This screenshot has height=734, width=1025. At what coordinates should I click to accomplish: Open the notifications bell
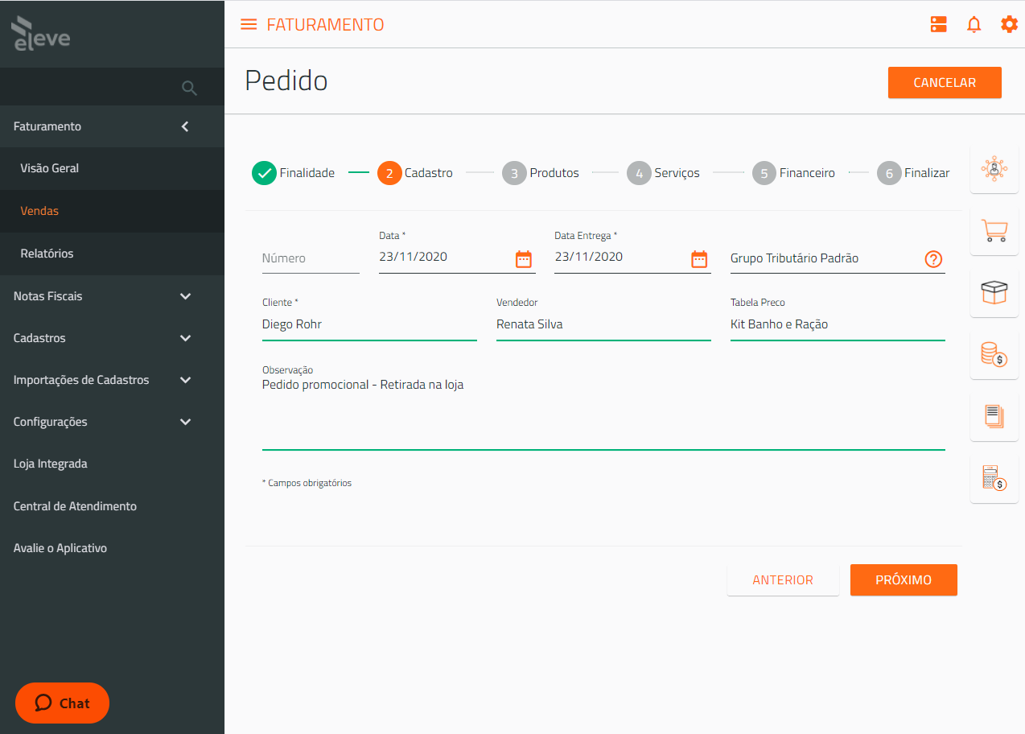[974, 24]
